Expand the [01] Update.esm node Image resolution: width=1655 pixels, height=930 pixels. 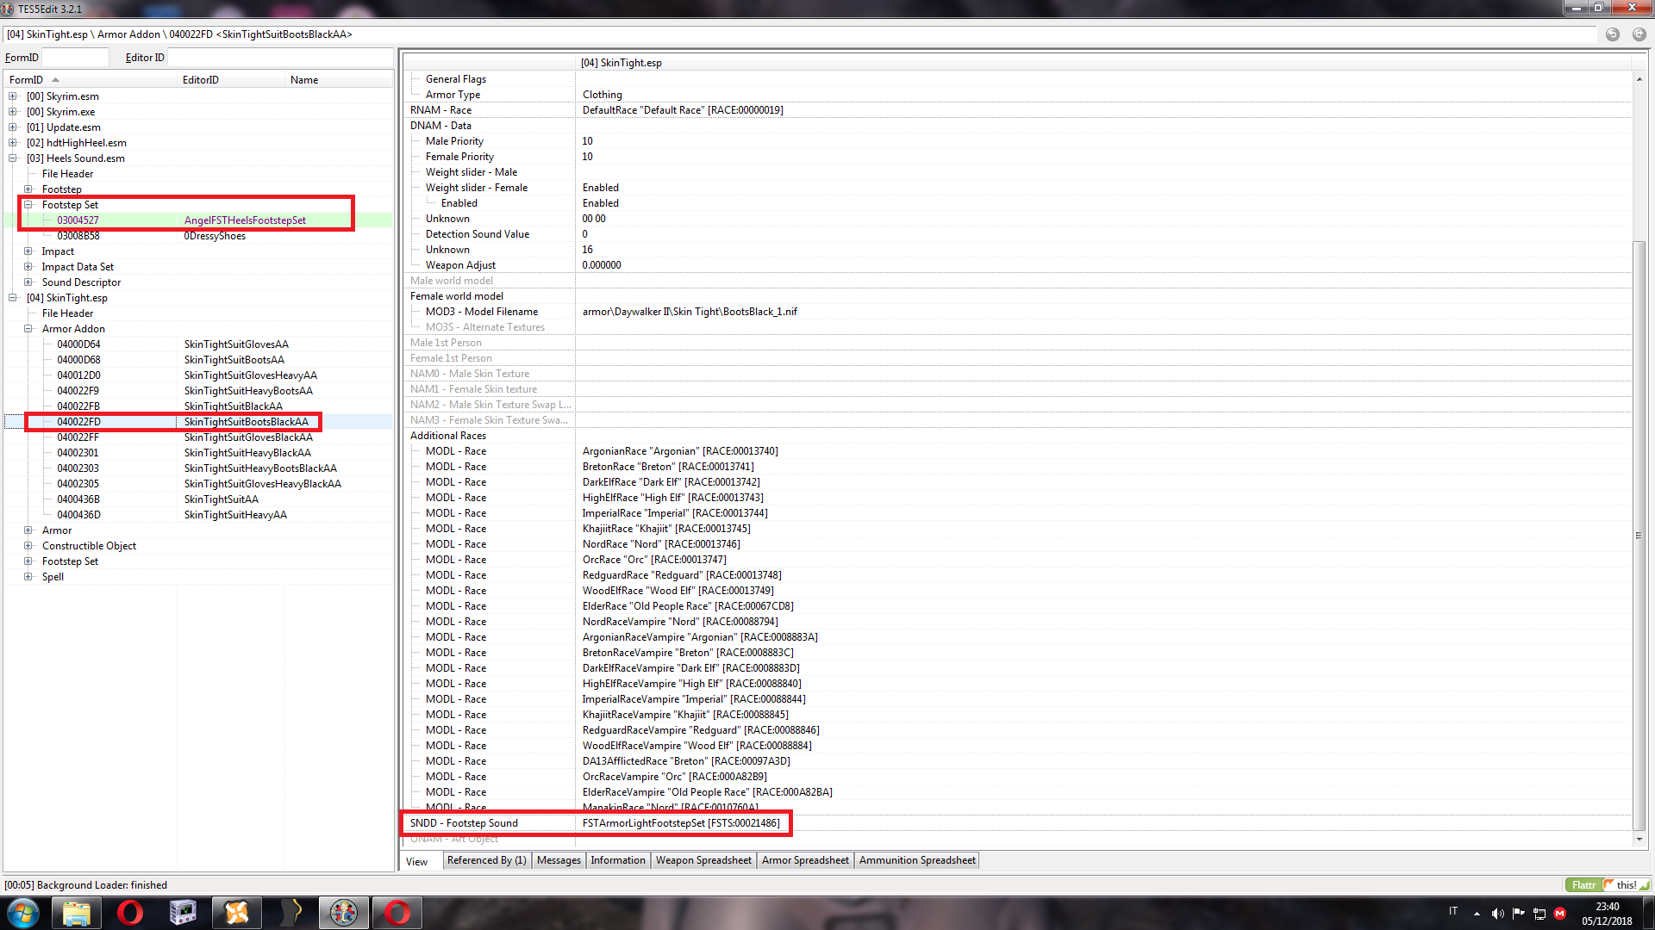point(13,127)
